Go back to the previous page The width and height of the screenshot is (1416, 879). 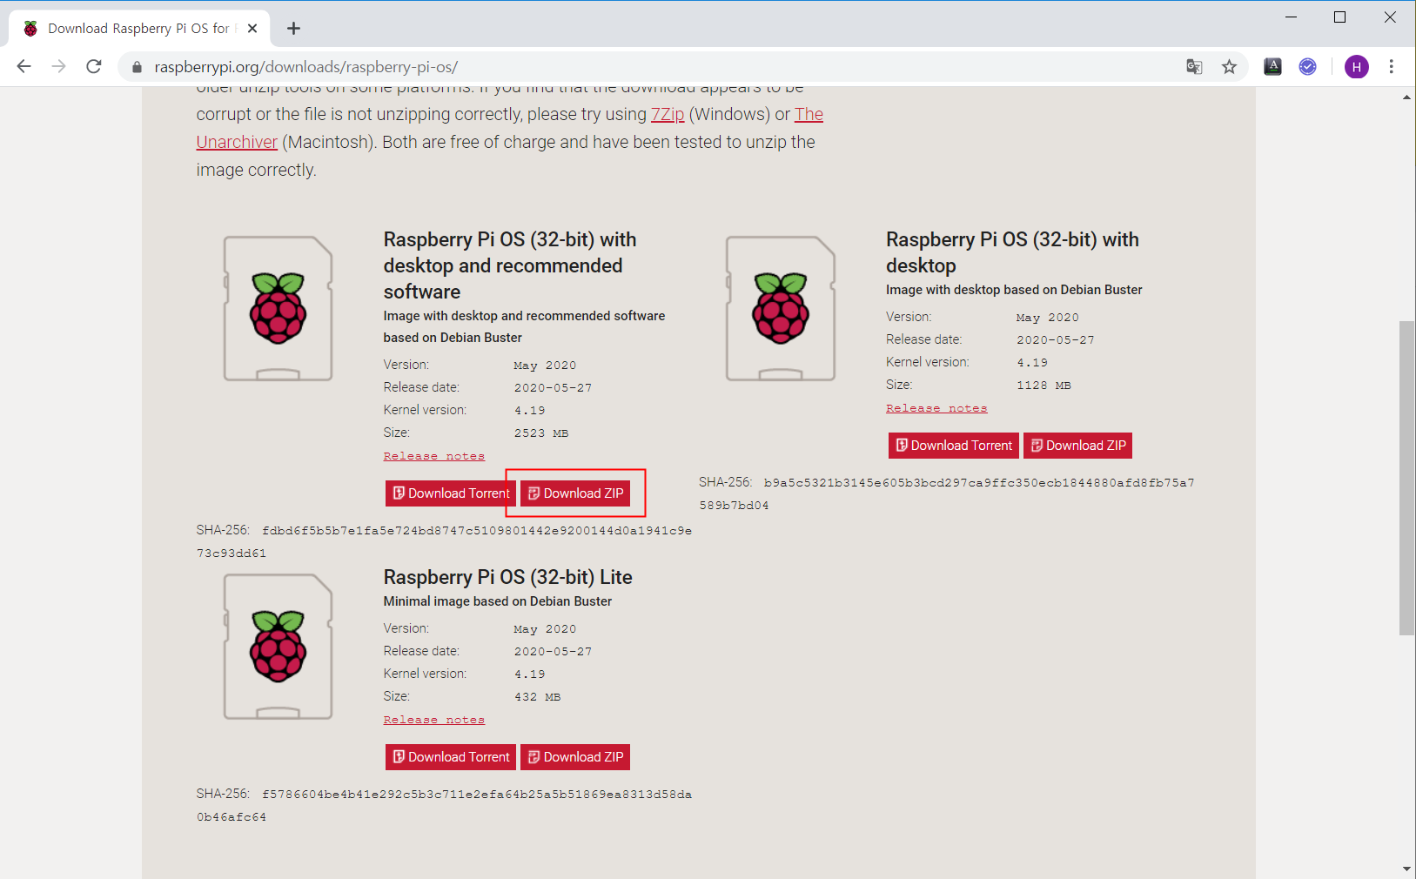click(x=23, y=67)
